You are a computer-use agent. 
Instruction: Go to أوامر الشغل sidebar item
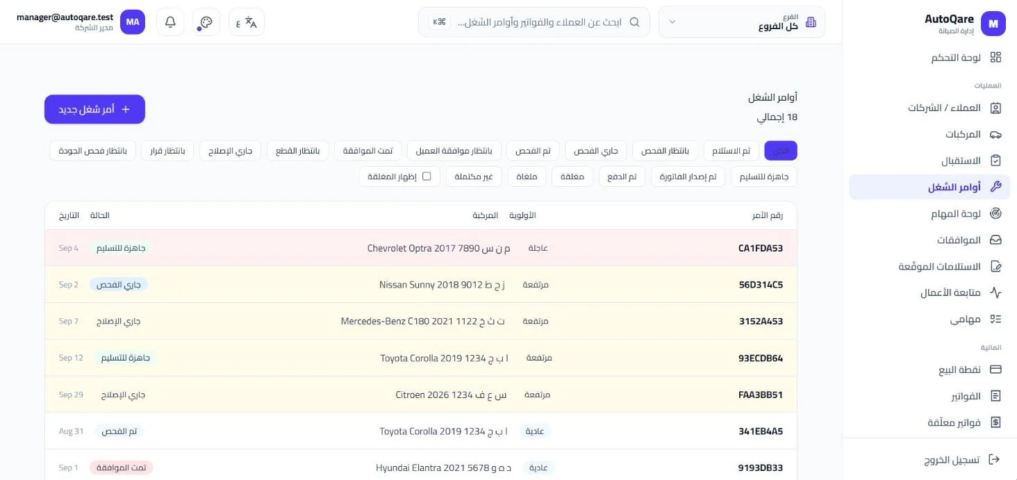[929, 187]
